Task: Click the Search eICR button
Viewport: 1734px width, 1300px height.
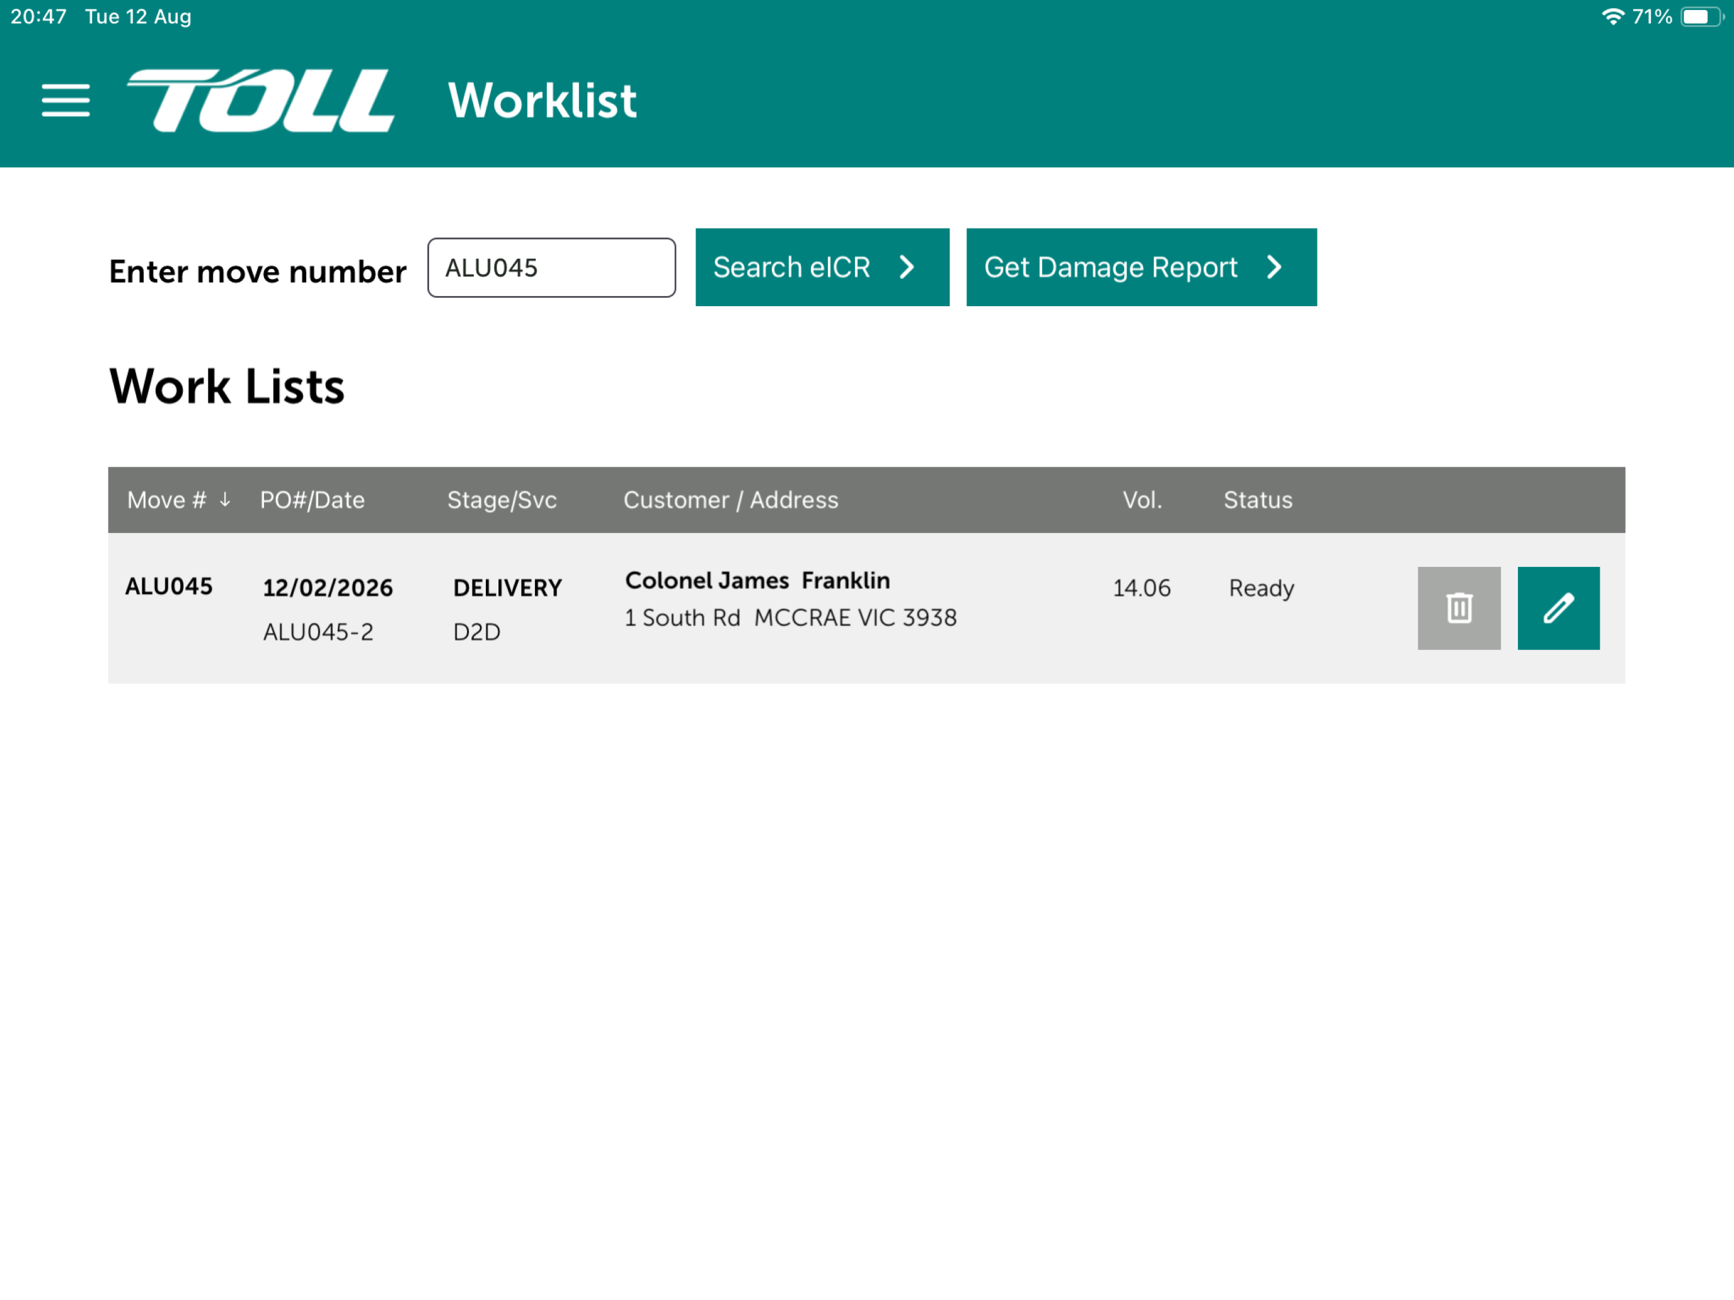Action: (x=822, y=267)
